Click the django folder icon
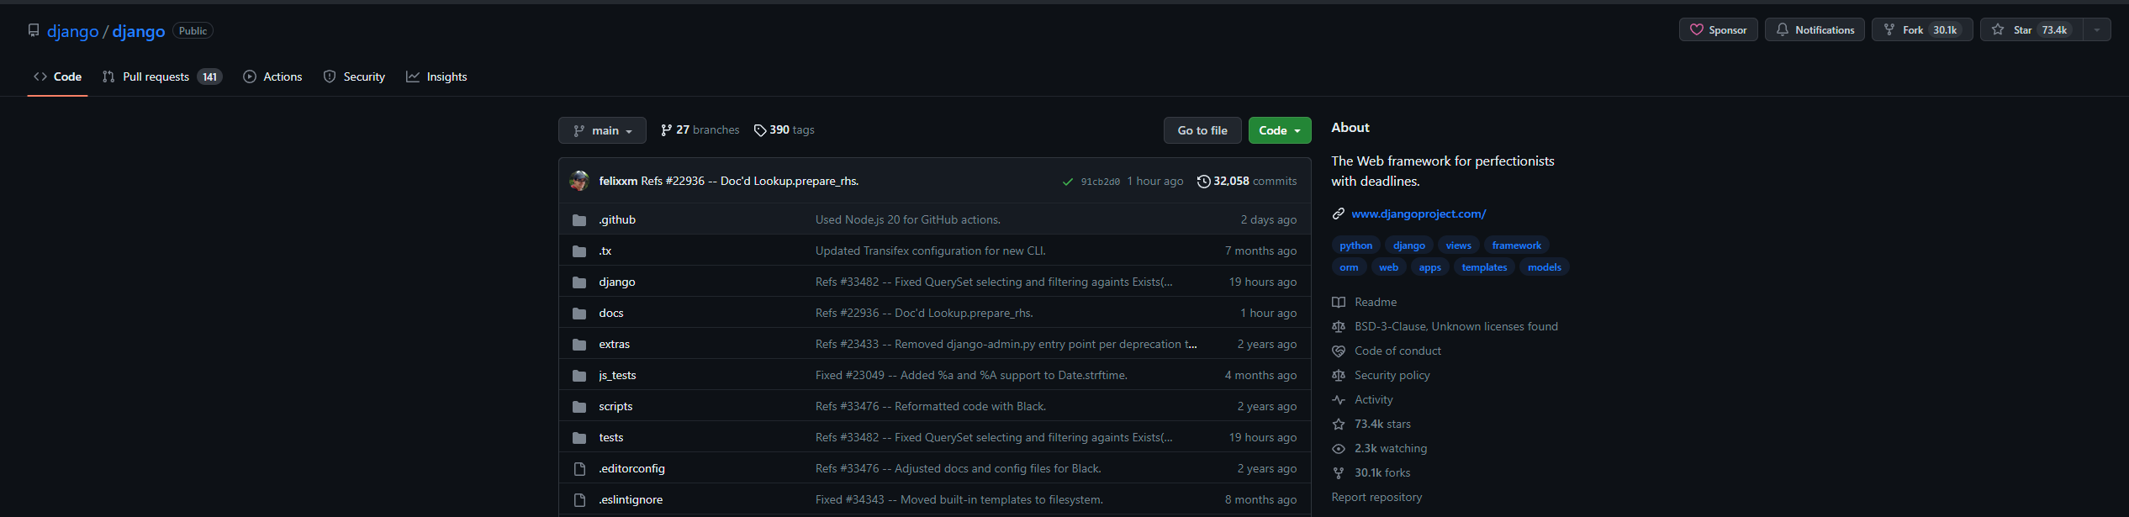Image resolution: width=2129 pixels, height=517 pixels. [579, 282]
